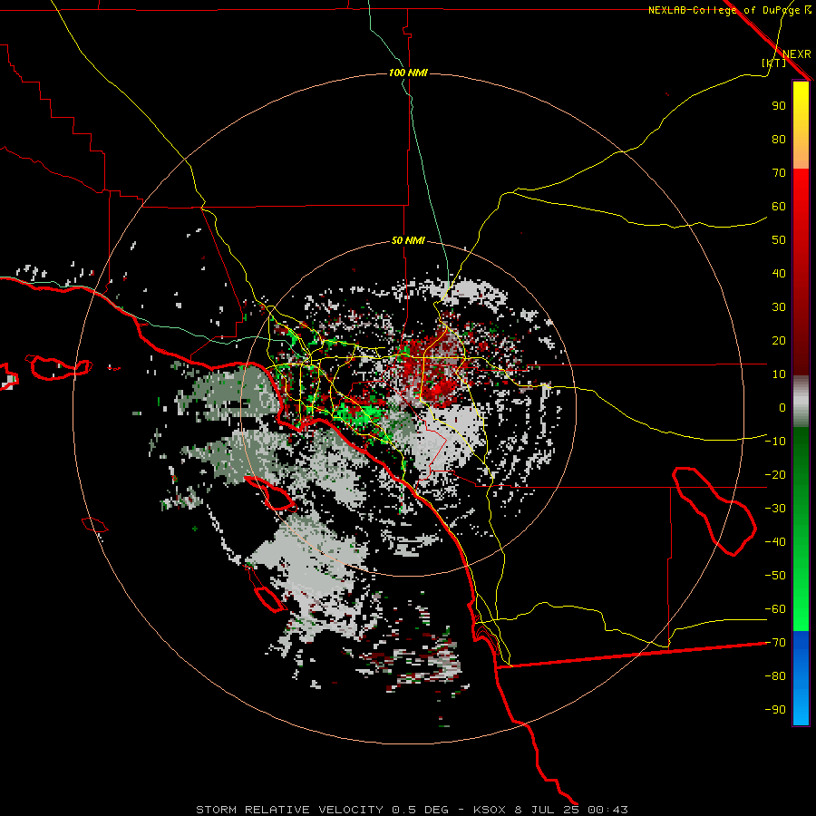Click the positive "60" value on velocity scale
The width and height of the screenshot is (816, 816).
pos(779,207)
